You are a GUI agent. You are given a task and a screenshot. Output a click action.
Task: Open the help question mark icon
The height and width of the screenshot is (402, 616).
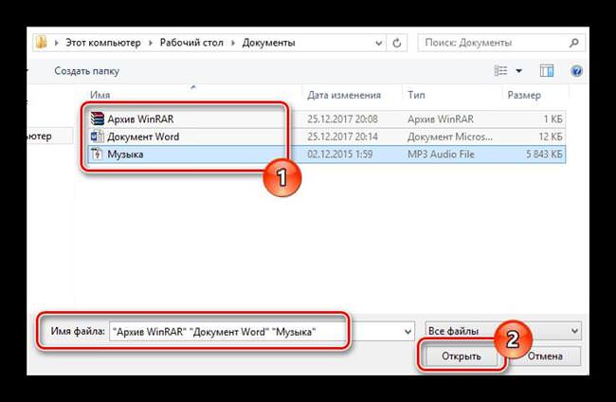coord(576,71)
